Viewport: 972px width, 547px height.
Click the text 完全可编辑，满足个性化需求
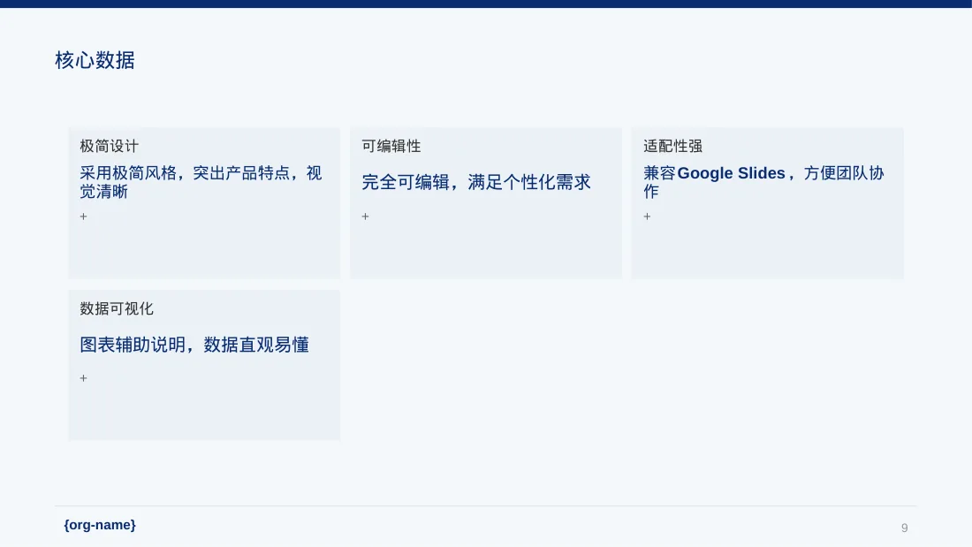(x=476, y=182)
